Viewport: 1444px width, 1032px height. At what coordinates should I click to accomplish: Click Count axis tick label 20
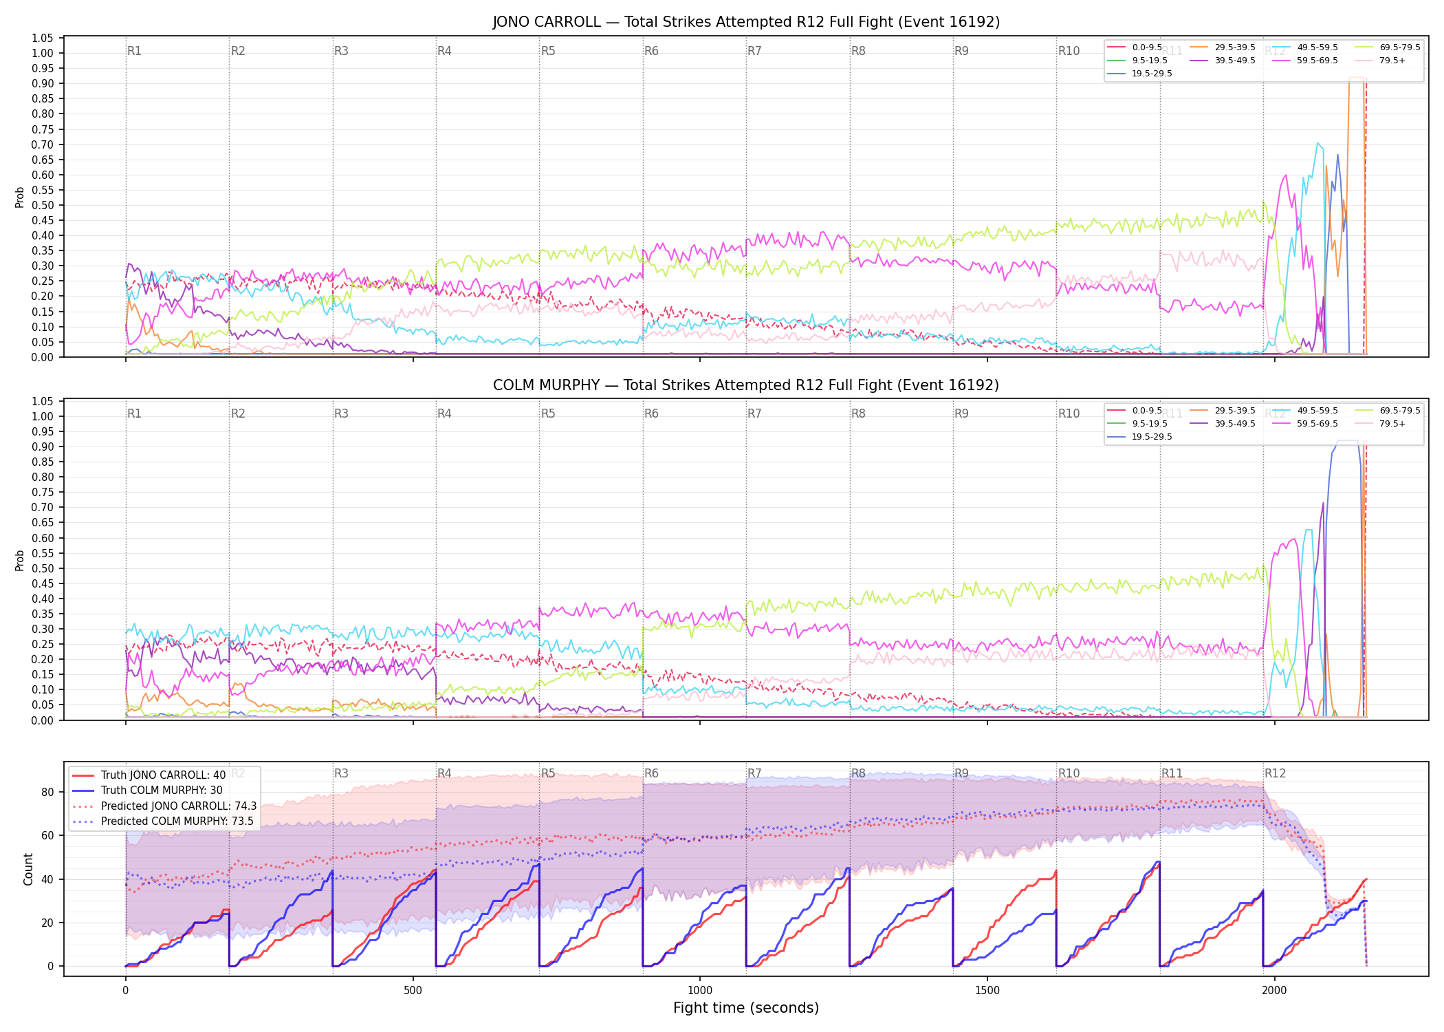click(x=47, y=923)
